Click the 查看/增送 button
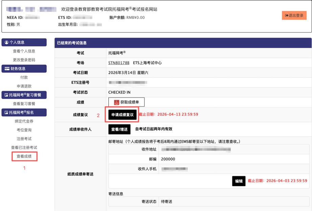Image resolution: width=312 pixels, height=211 pixels. tap(119, 129)
